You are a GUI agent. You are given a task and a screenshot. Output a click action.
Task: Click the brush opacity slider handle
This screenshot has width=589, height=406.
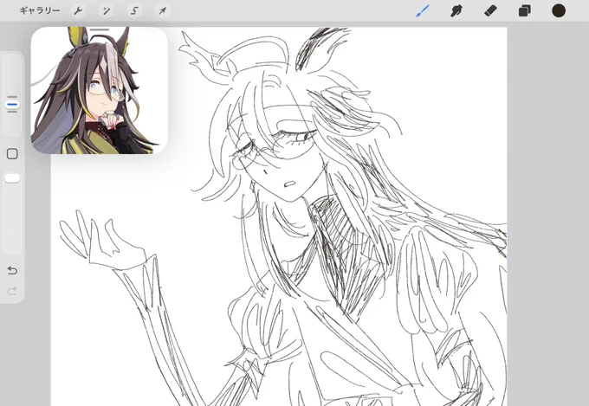coord(12,178)
